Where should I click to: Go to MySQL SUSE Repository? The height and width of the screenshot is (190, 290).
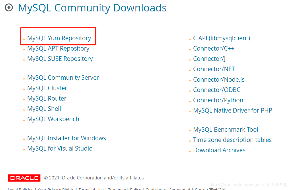pyautogui.click(x=60, y=59)
